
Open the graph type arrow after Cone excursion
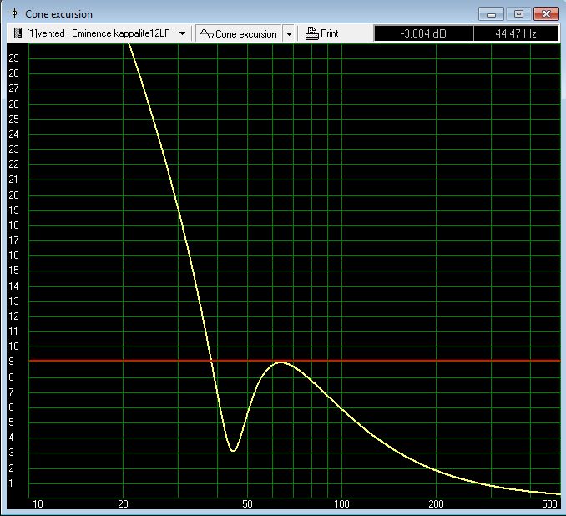[289, 34]
